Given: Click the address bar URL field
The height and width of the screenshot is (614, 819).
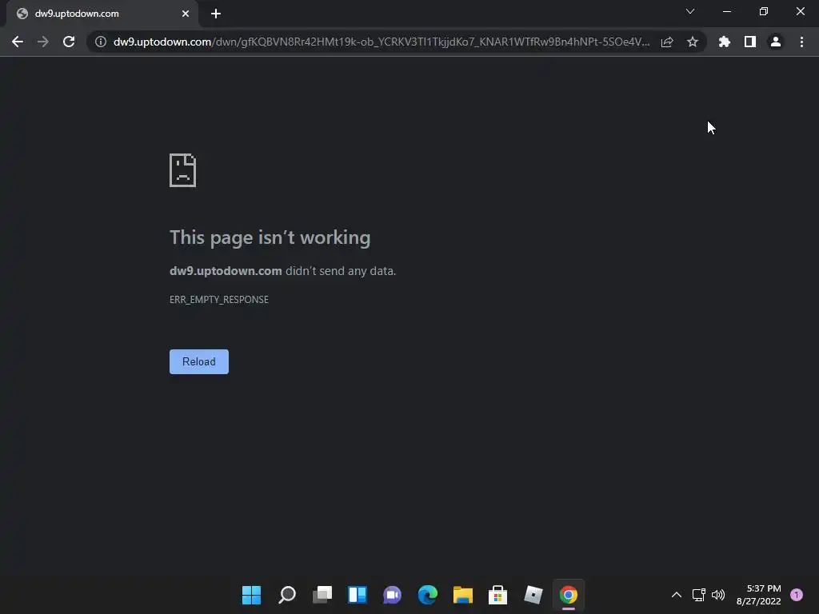Looking at the screenshot, I should pyautogui.click(x=382, y=42).
